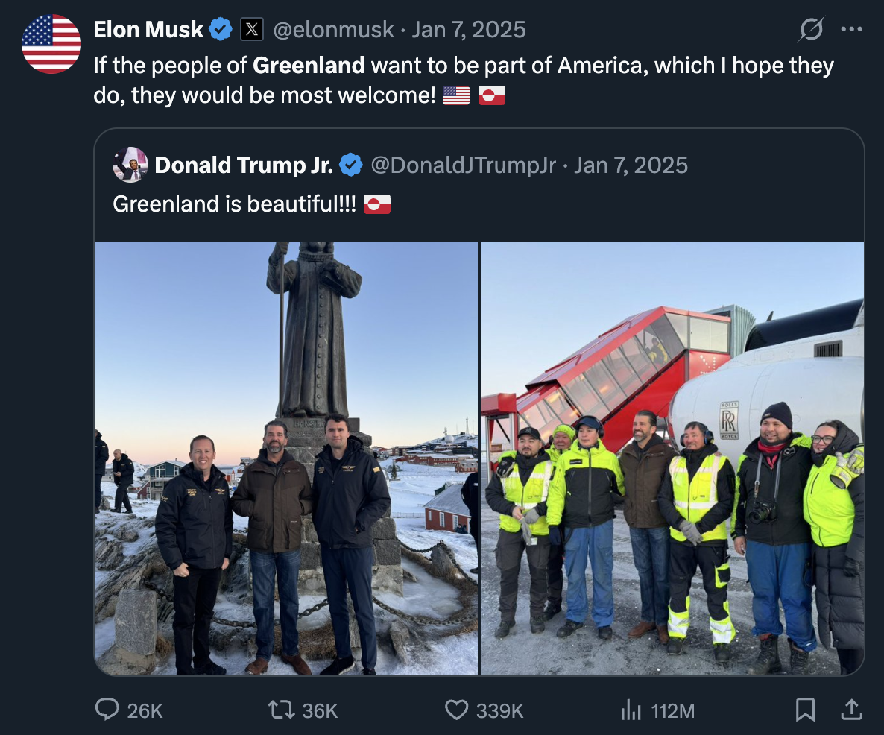Click the reply comment icon
Screen dimensions: 884x735
109,711
